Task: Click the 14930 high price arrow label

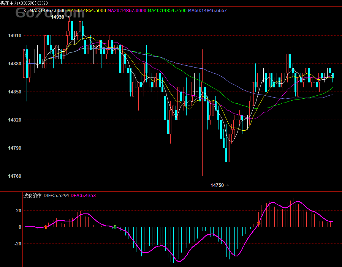Action: 60,17
